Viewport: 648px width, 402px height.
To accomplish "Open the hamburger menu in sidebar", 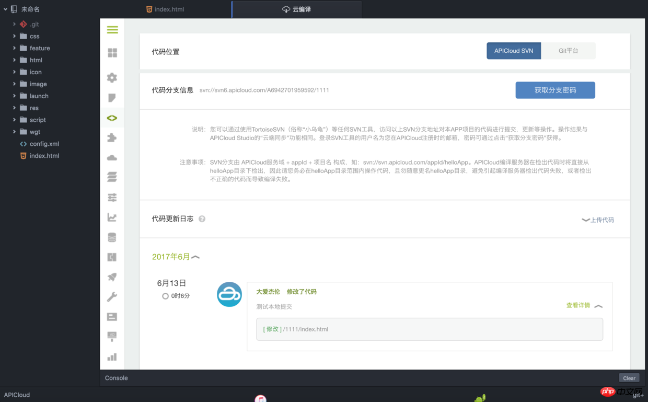I will (x=112, y=30).
